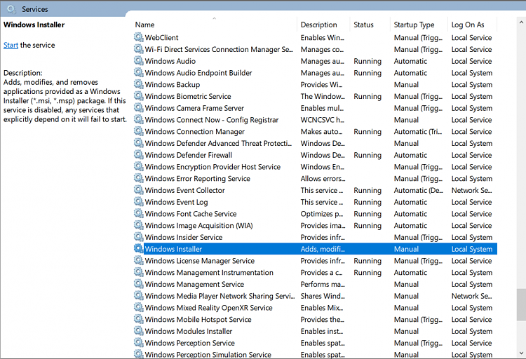Click the gear icon beside Windows Image Acquisition (WIA)
Viewport: 526px width, 359px height.
click(x=139, y=225)
